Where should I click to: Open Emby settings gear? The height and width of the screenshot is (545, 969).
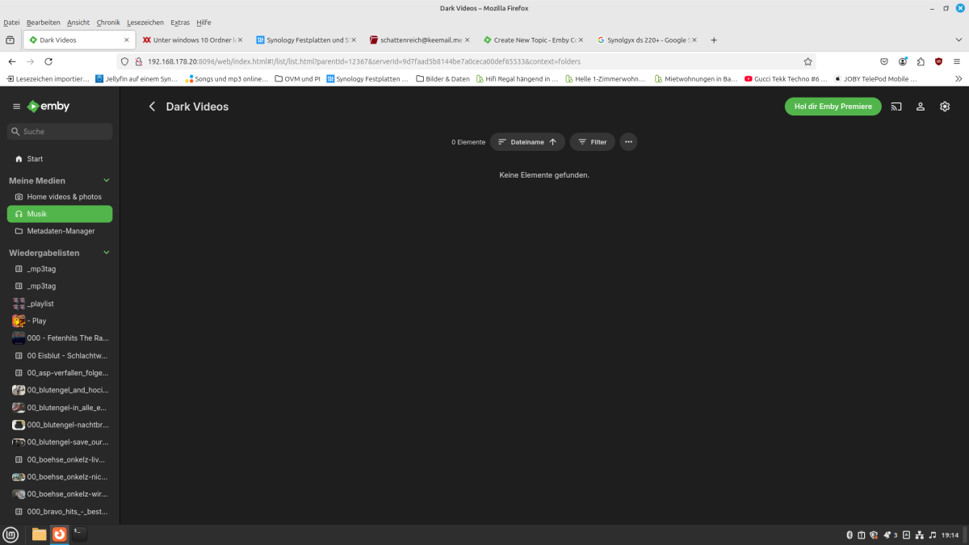coord(945,107)
